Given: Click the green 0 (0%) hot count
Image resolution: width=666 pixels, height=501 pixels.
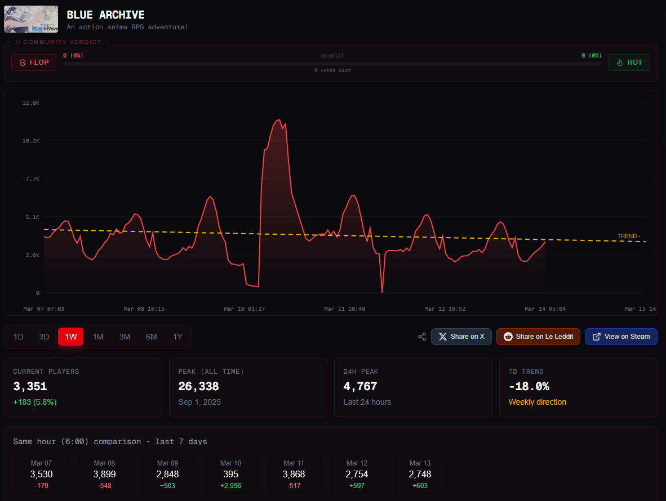Looking at the screenshot, I should (591, 56).
